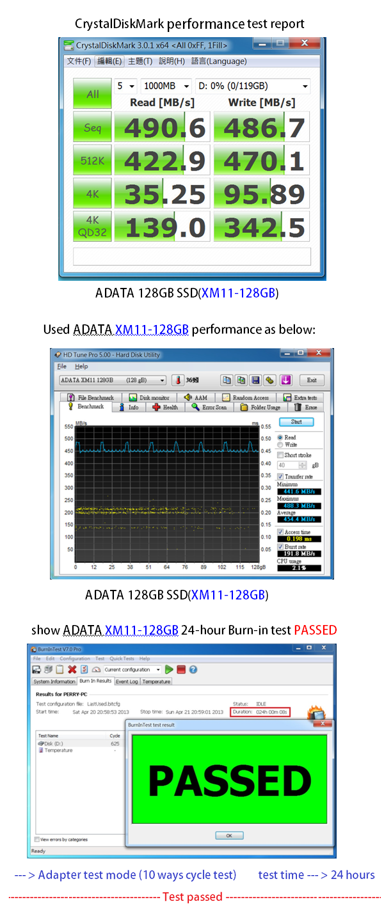Open the D: 0% drive selection dropdown
384x911 pixels.
pyautogui.click(x=253, y=86)
